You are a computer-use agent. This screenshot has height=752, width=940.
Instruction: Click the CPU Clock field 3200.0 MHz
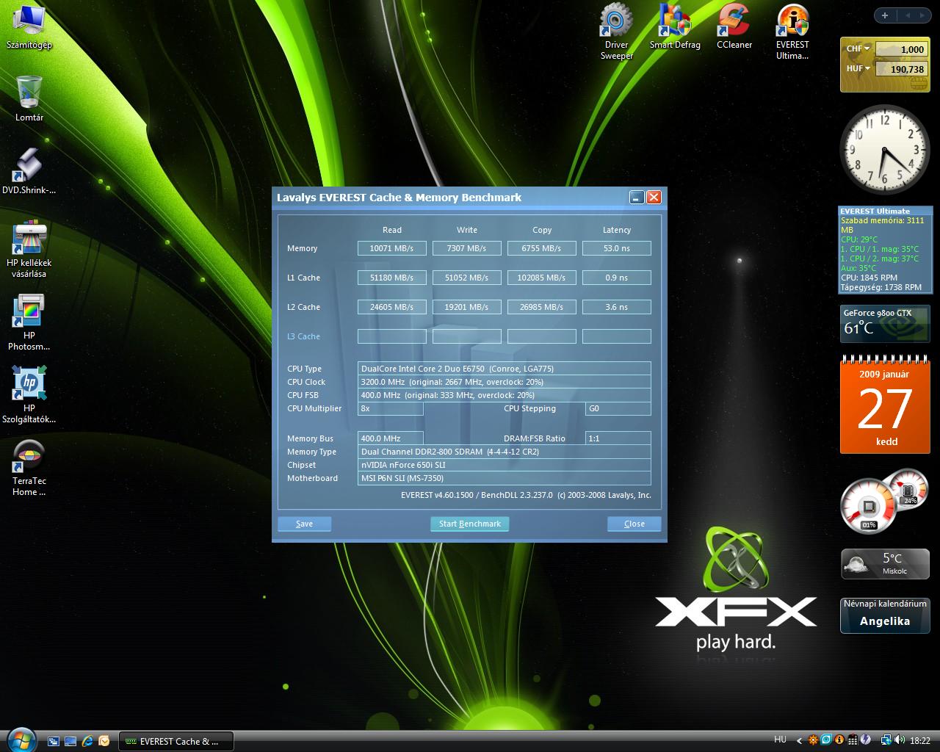click(x=504, y=382)
